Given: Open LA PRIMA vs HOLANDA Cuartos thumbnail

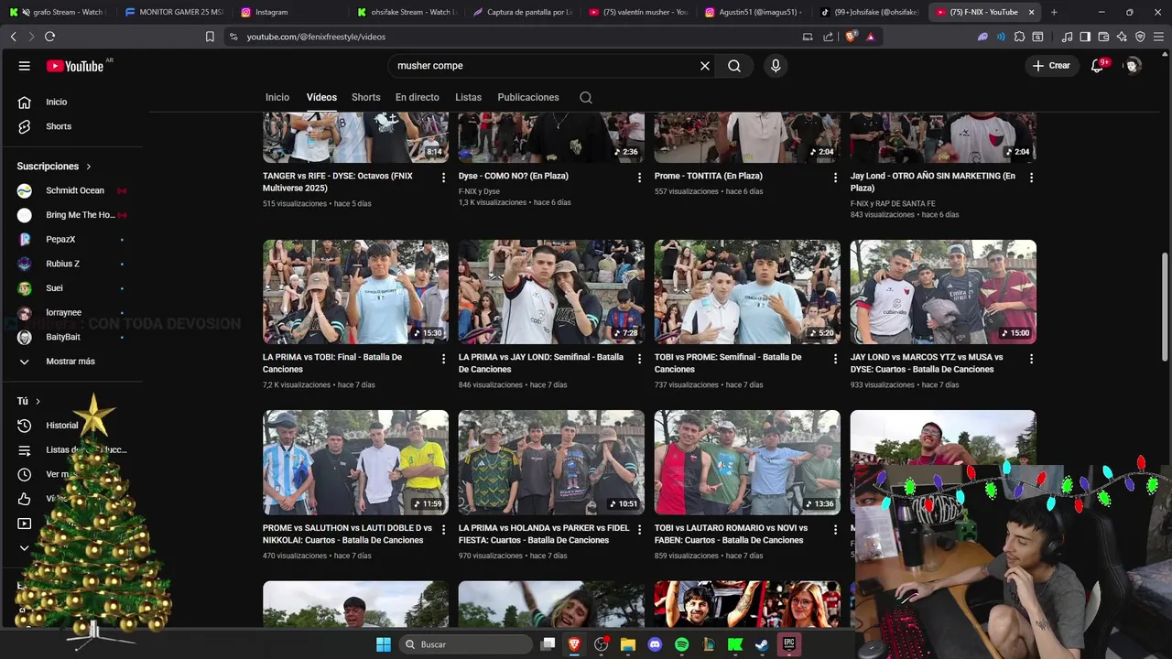Looking at the screenshot, I should (x=551, y=462).
